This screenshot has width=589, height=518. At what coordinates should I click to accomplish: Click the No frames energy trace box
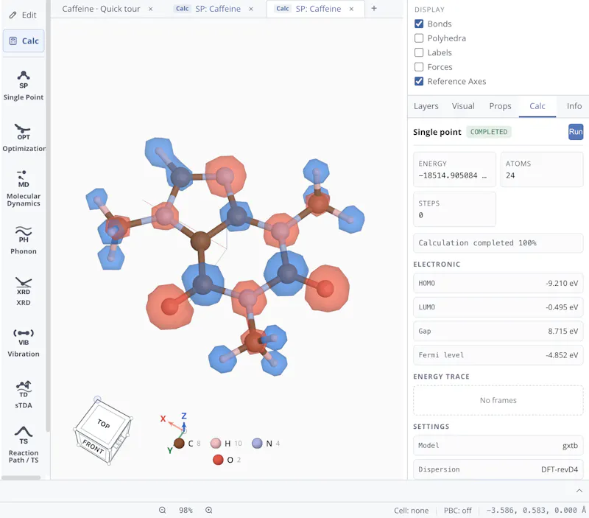click(x=498, y=400)
